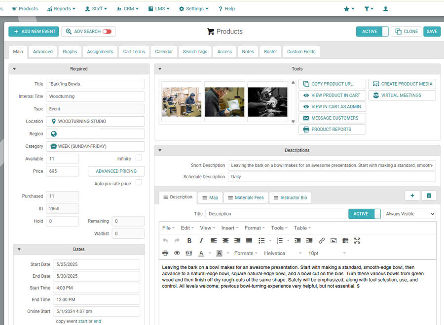This screenshot has height=325, width=444.
Task: Toggle bold formatting in the editor
Action: click(x=189, y=241)
